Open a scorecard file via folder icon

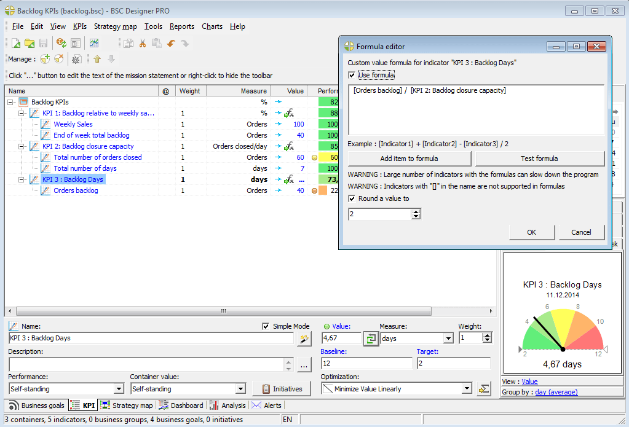[30, 43]
